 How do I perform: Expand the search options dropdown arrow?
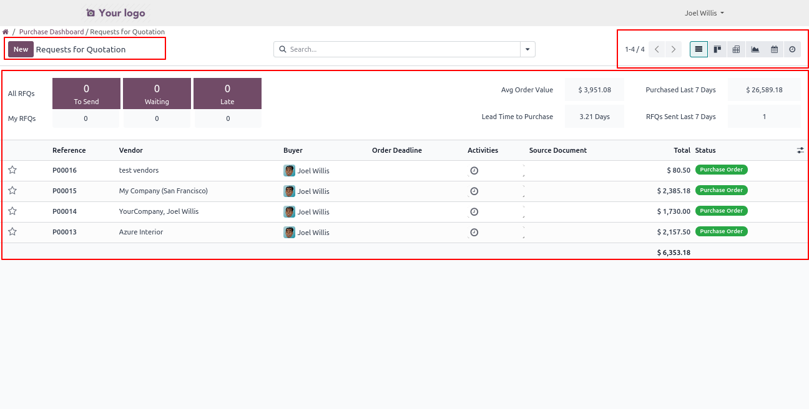pyautogui.click(x=527, y=49)
